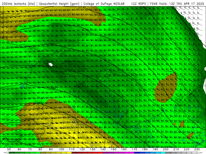The width and height of the screenshot is (206, 154).
Task: Pick the bright red swatch on the color bar
Action: (x=100, y=153)
